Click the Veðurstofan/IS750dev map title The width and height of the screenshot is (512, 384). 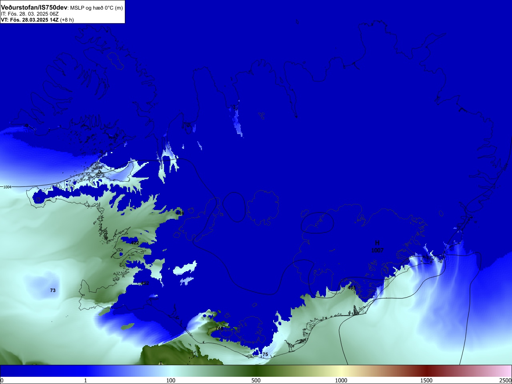pyautogui.click(x=34, y=8)
